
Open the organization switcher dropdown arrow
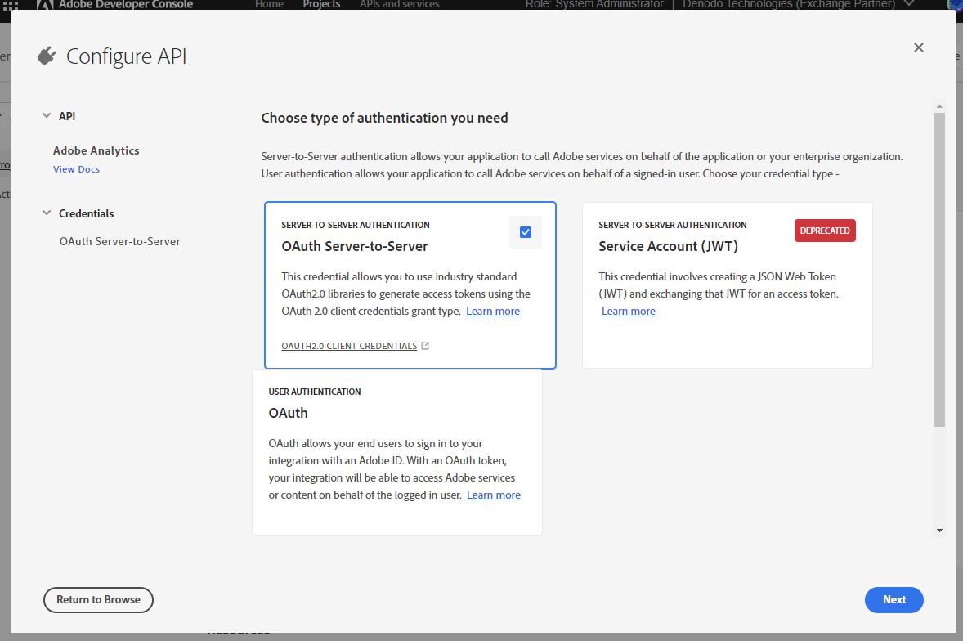(x=910, y=4)
